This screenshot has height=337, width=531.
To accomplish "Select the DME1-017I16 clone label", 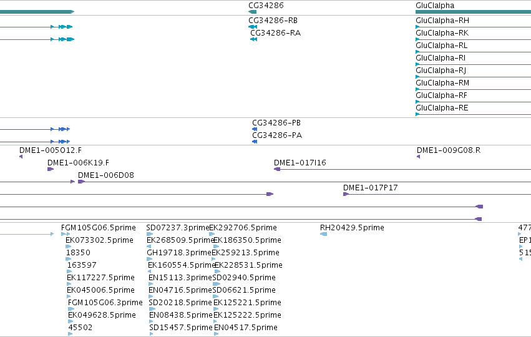I will coord(300,163).
